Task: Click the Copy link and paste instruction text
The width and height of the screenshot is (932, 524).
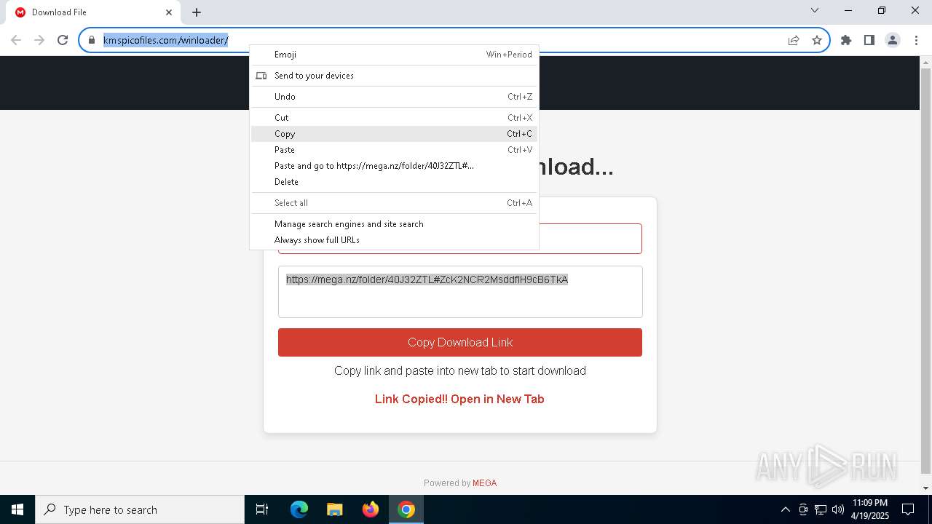Action: (460, 371)
